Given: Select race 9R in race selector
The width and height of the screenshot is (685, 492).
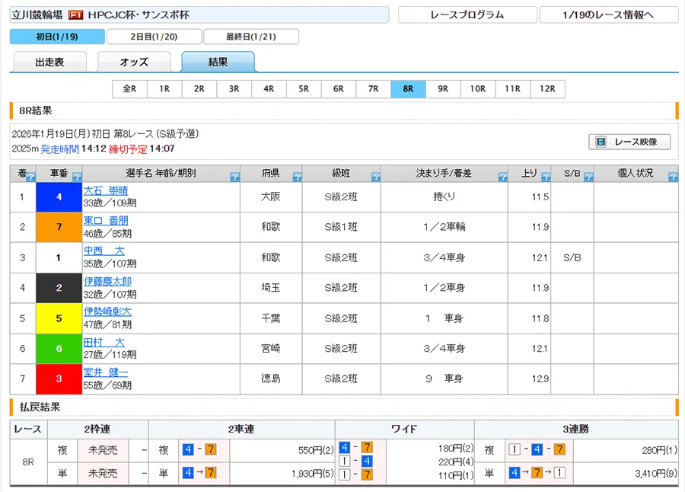Looking at the screenshot, I should 442,89.
